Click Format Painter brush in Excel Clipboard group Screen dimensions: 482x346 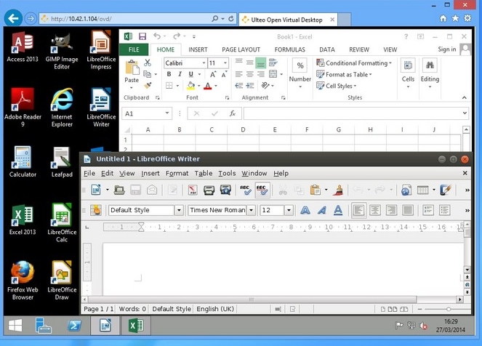point(148,86)
